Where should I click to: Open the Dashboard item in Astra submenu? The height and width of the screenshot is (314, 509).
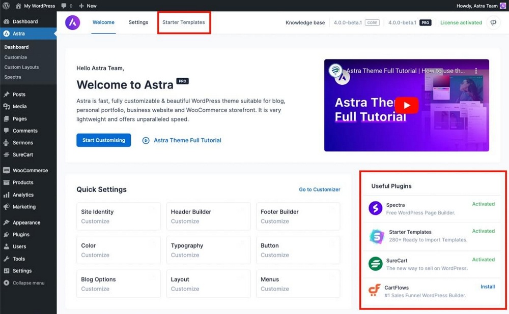tap(17, 47)
